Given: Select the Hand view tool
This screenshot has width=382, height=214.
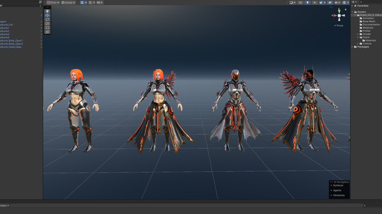Looking at the screenshot, I should coord(47,11).
